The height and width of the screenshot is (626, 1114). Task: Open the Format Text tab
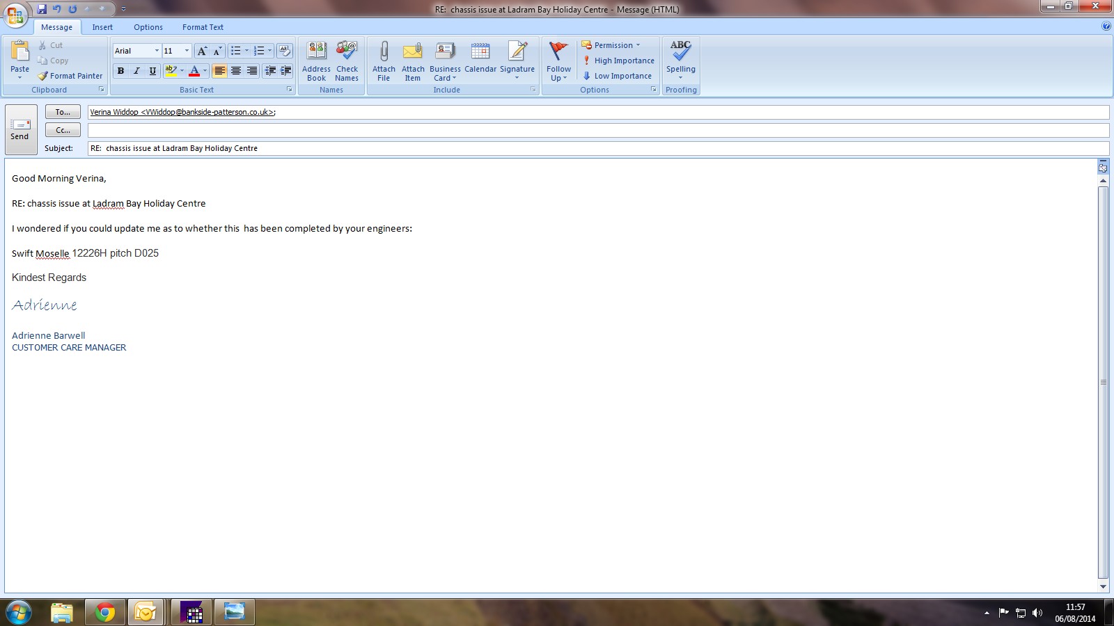pyautogui.click(x=203, y=27)
